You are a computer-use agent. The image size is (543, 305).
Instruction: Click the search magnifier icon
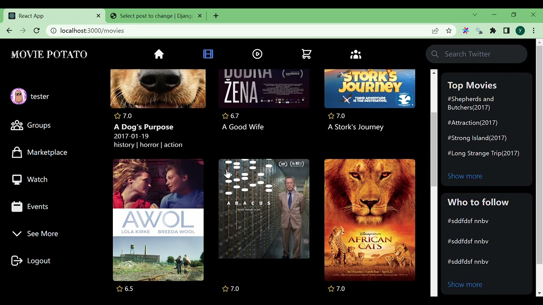435,54
